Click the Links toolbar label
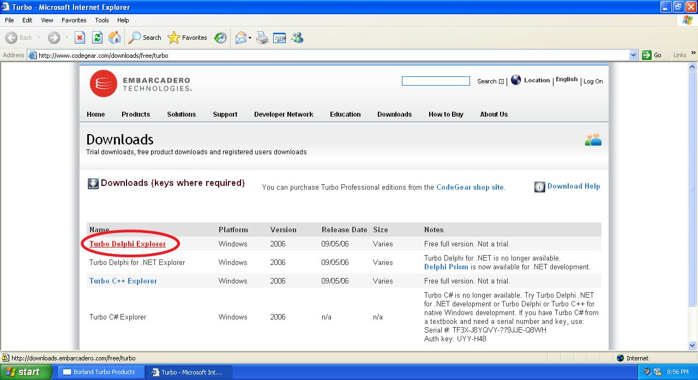This screenshot has height=380, width=698. tap(679, 55)
